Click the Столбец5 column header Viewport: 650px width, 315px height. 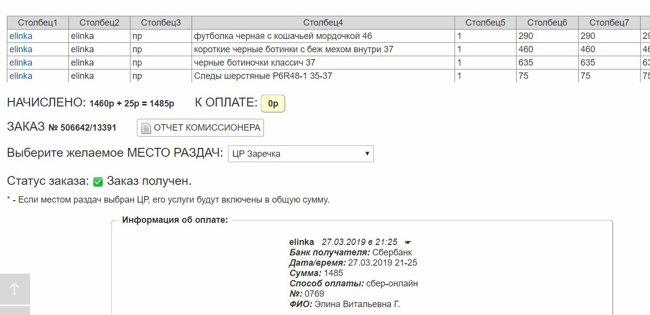486,23
